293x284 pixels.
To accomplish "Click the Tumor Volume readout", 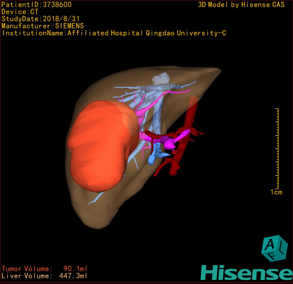I will pyautogui.click(x=45, y=269).
